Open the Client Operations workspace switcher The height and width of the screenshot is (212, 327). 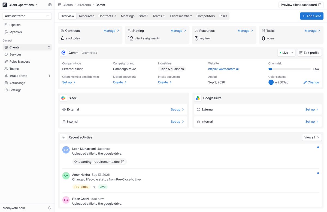[21, 5]
